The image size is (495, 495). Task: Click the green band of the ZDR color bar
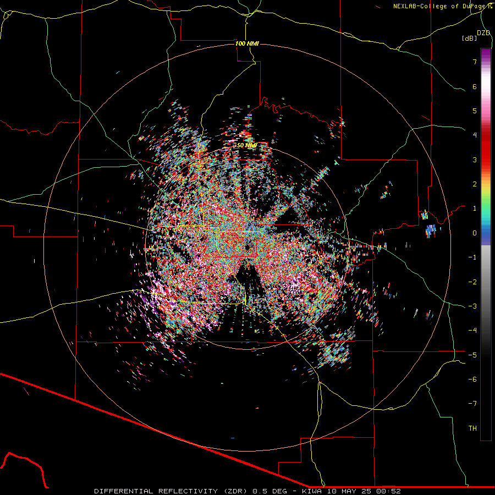486,202
